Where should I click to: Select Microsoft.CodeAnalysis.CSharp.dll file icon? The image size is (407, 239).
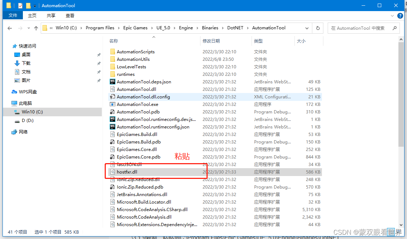click(113, 209)
